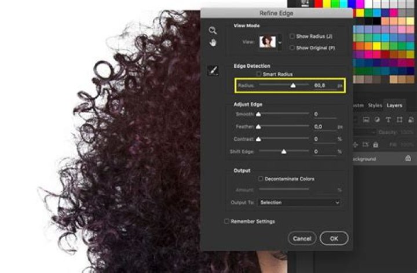Enable the Show Radius (J) checkbox
This screenshot has height=273, width=417.
(292, 36)
